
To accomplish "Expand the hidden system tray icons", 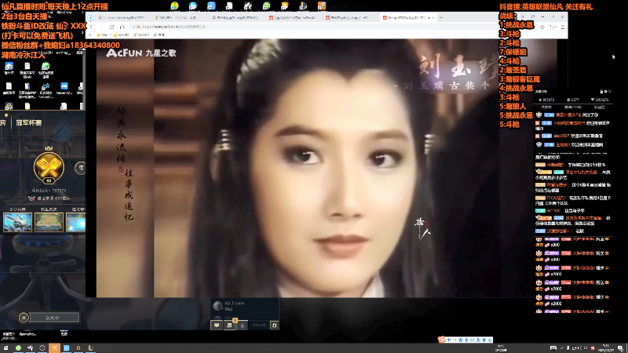I will click(562, 348).
